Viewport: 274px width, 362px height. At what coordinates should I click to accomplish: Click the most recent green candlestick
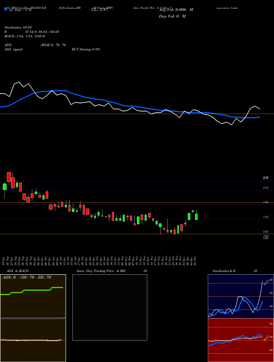197,216
